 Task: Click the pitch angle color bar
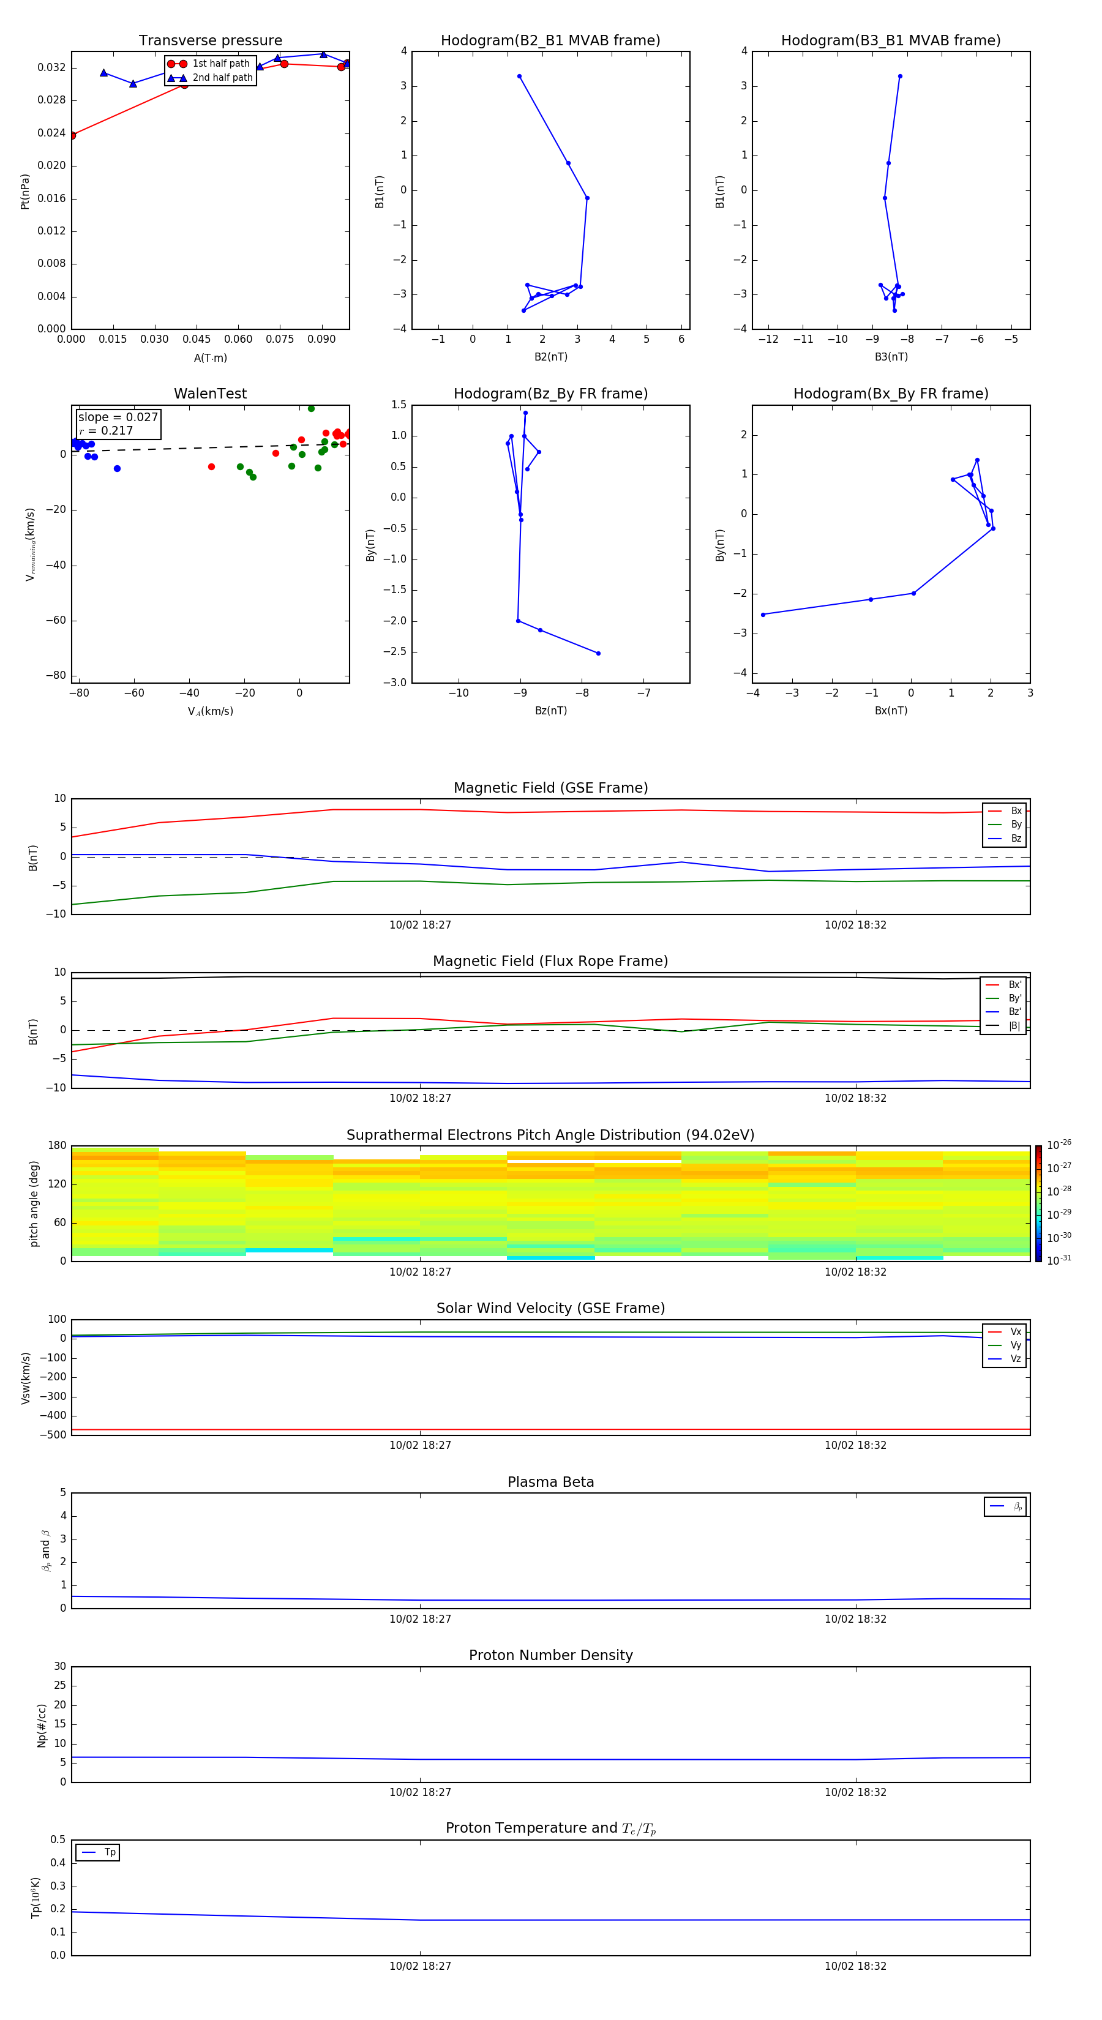[x=1038, y=1203]
